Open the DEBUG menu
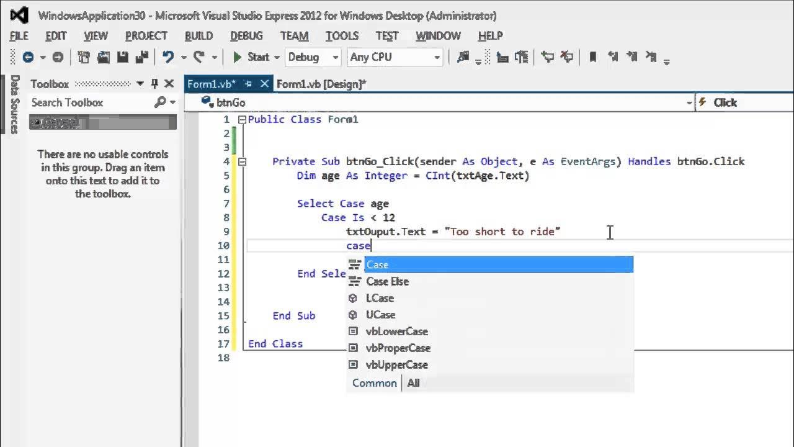Screen dimensions: 794x447 tap(247, 35)
